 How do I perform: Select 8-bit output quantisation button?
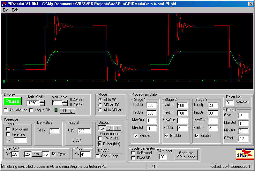(109, 128)
